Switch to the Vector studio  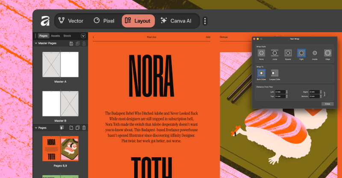click(x=71, y=20)
